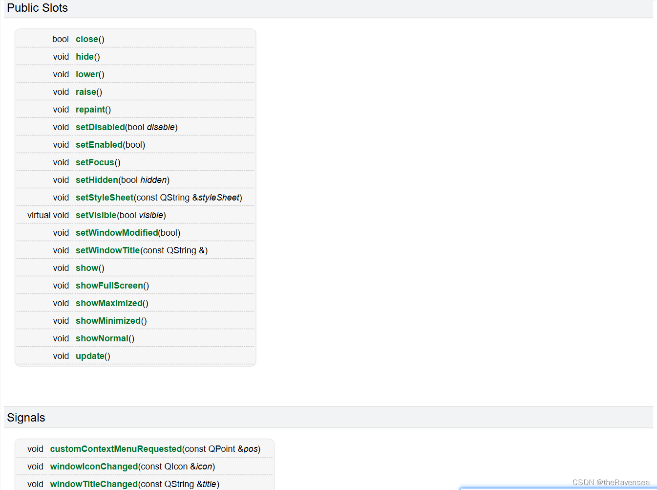Click the showMinimized link
The height and width of the screenshot is (490, 657).
pyautogui.click(x=108, y=321)
